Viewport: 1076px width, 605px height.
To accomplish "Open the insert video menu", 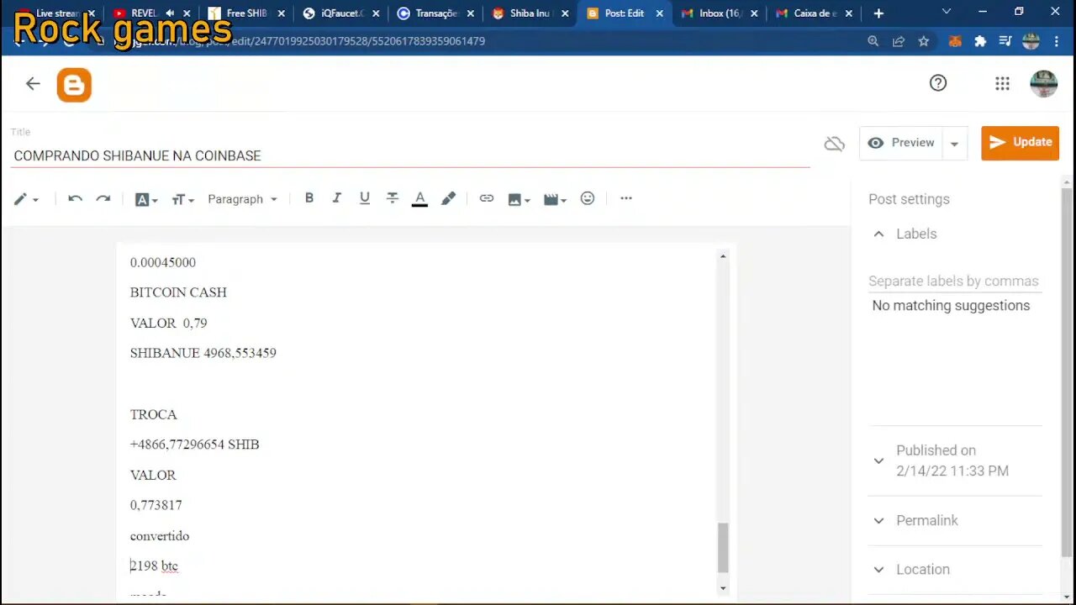I will 555,199.
